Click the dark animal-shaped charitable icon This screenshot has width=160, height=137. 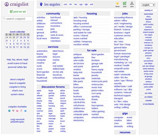click(x=13, y=111)
